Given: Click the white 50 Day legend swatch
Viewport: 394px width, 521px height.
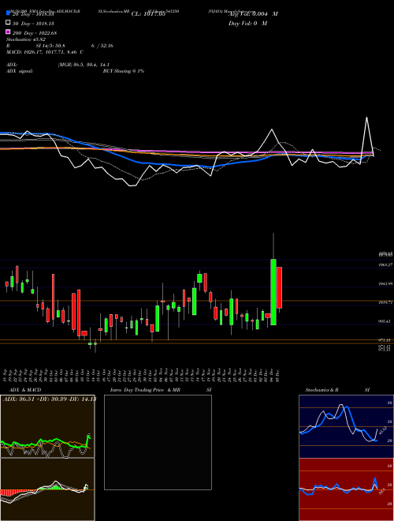Looking at the screenshot, I should tap(9, 23).
